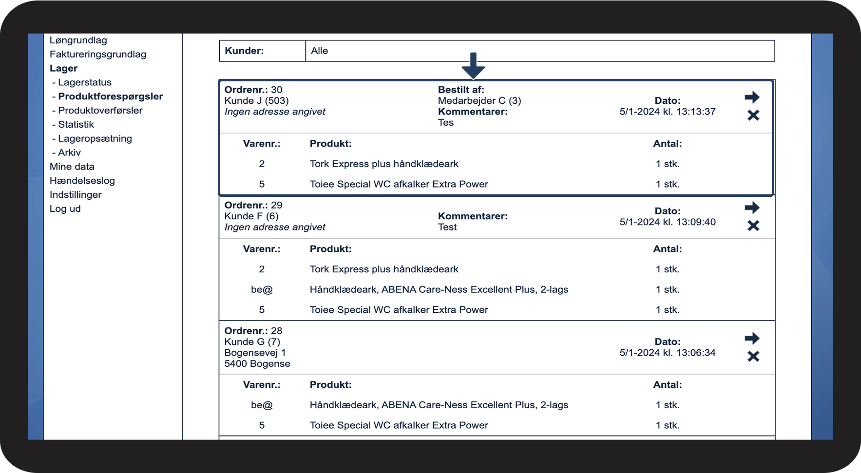View Statistik under Lager
Viewport: 861px width, 473px height.
tap(76, 125)
